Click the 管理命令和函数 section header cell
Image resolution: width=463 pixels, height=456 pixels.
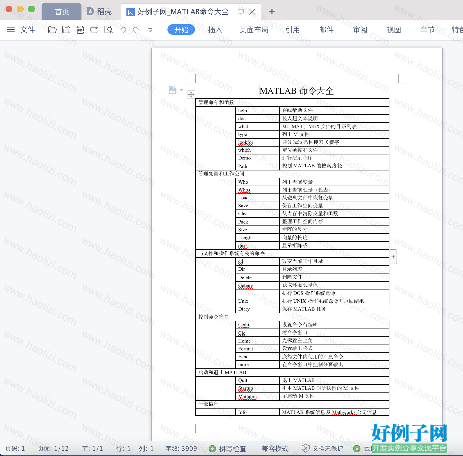point(292,102)
